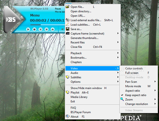Click the BS logo arrow

[11, 19]
